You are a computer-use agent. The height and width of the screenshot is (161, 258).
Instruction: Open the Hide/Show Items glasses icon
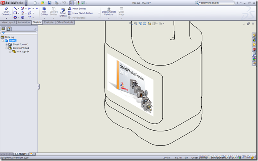pos(161,24)
